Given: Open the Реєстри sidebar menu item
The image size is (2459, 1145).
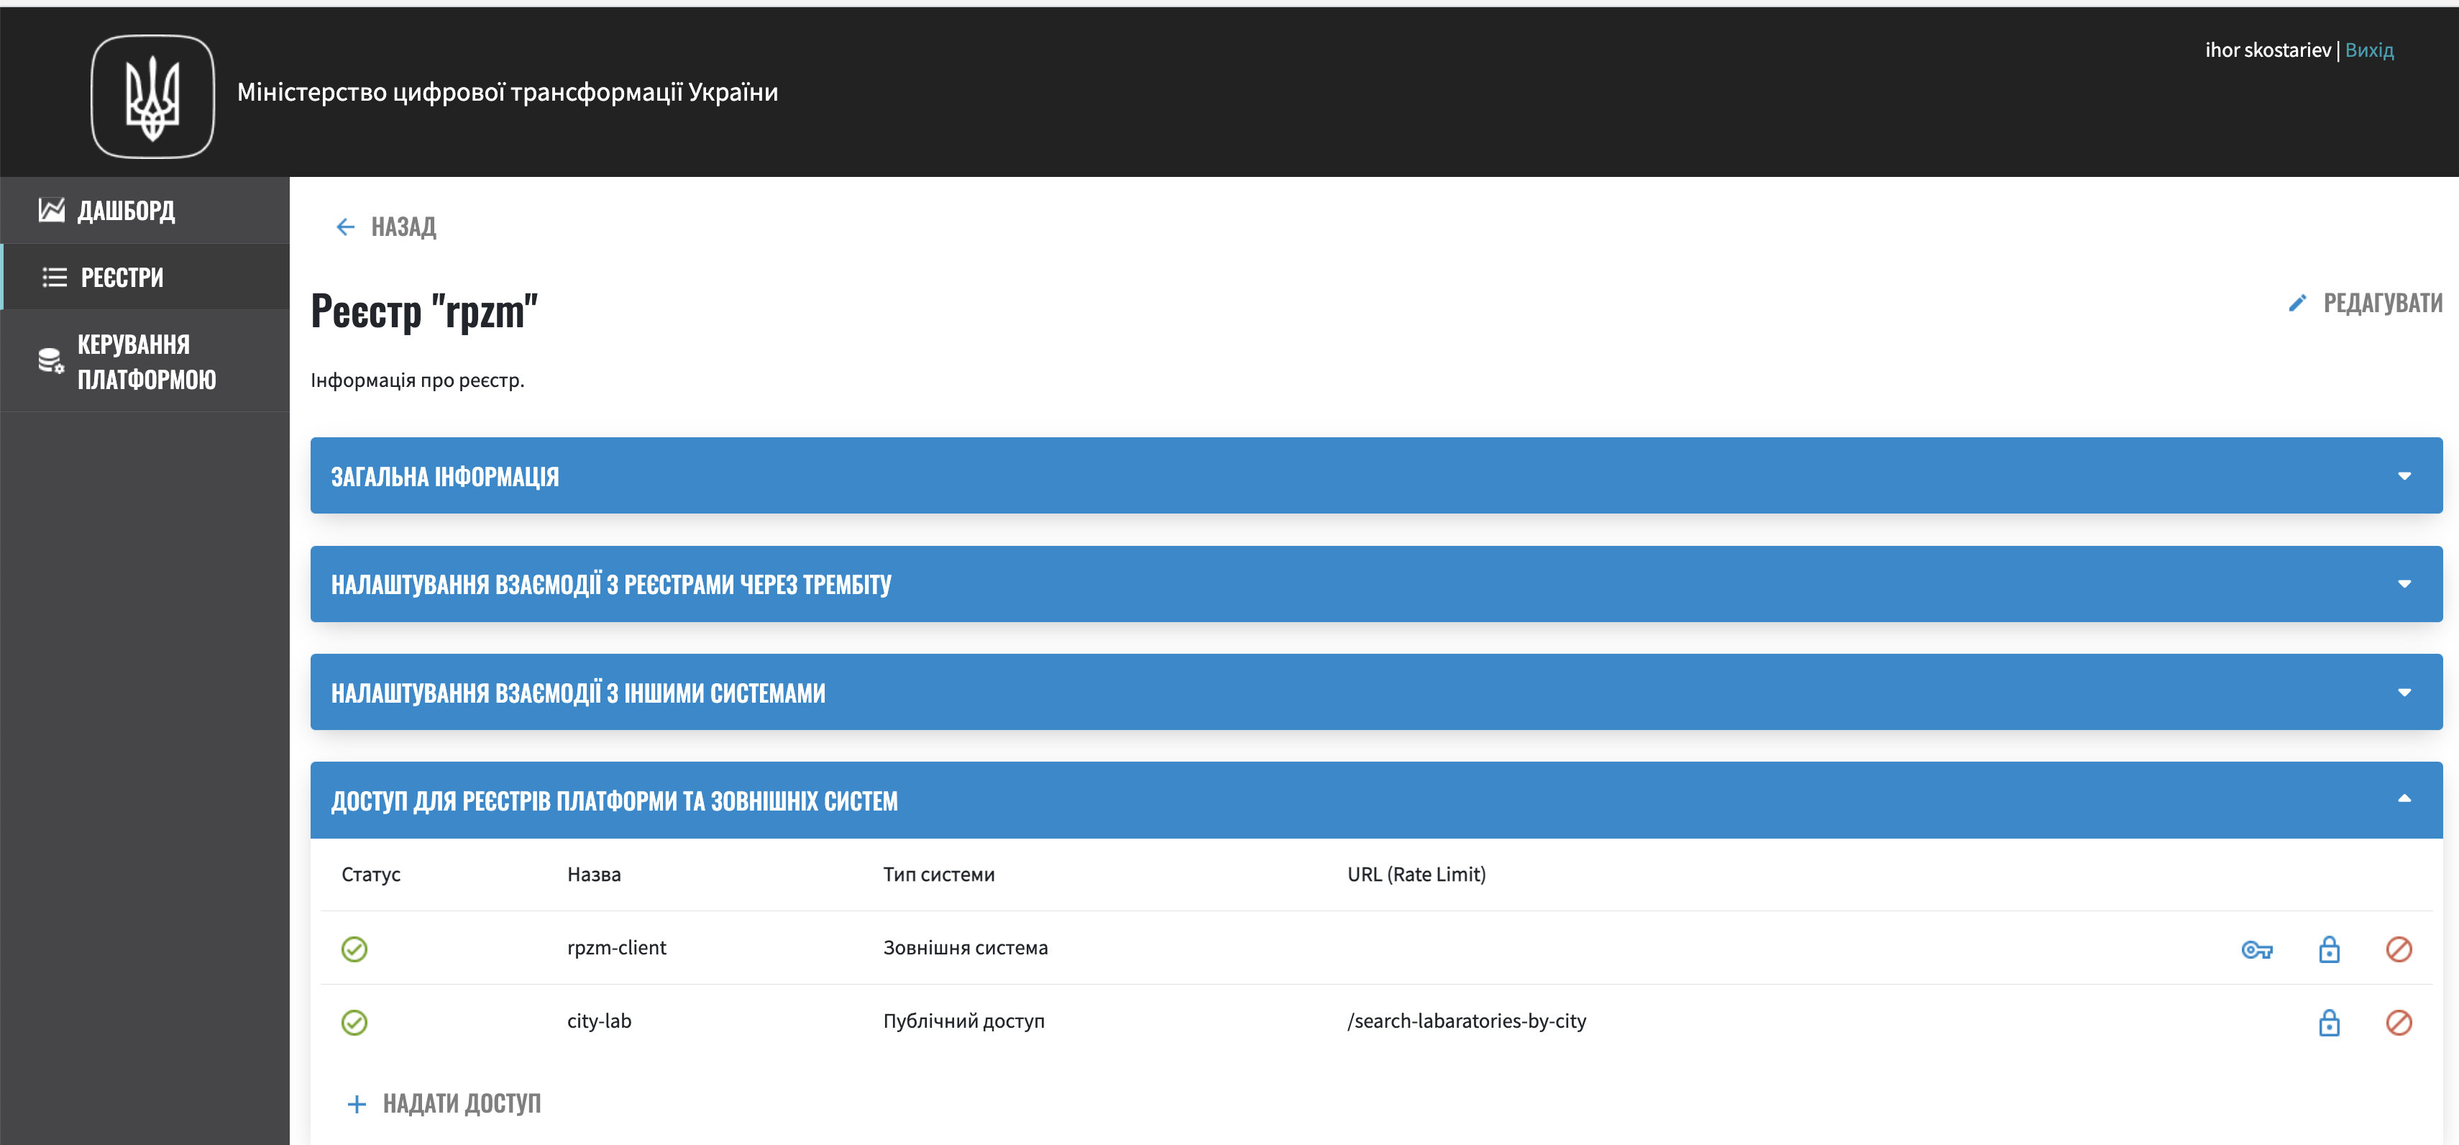Looking at the screenshot, I should coord(122,277).
